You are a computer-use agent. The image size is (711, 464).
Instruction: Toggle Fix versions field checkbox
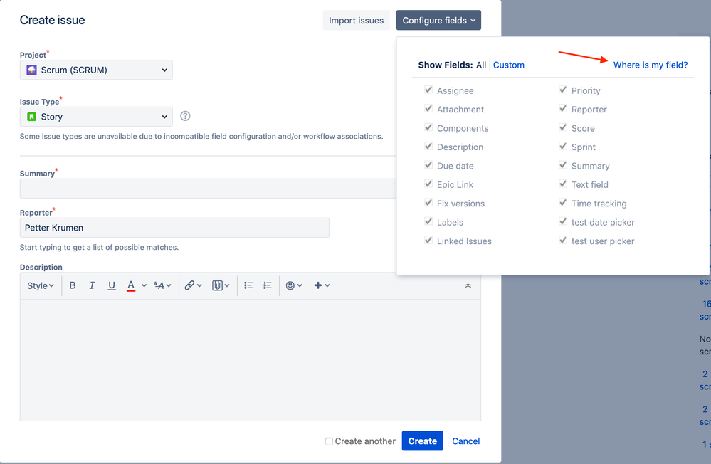click(x=428, y=203)
